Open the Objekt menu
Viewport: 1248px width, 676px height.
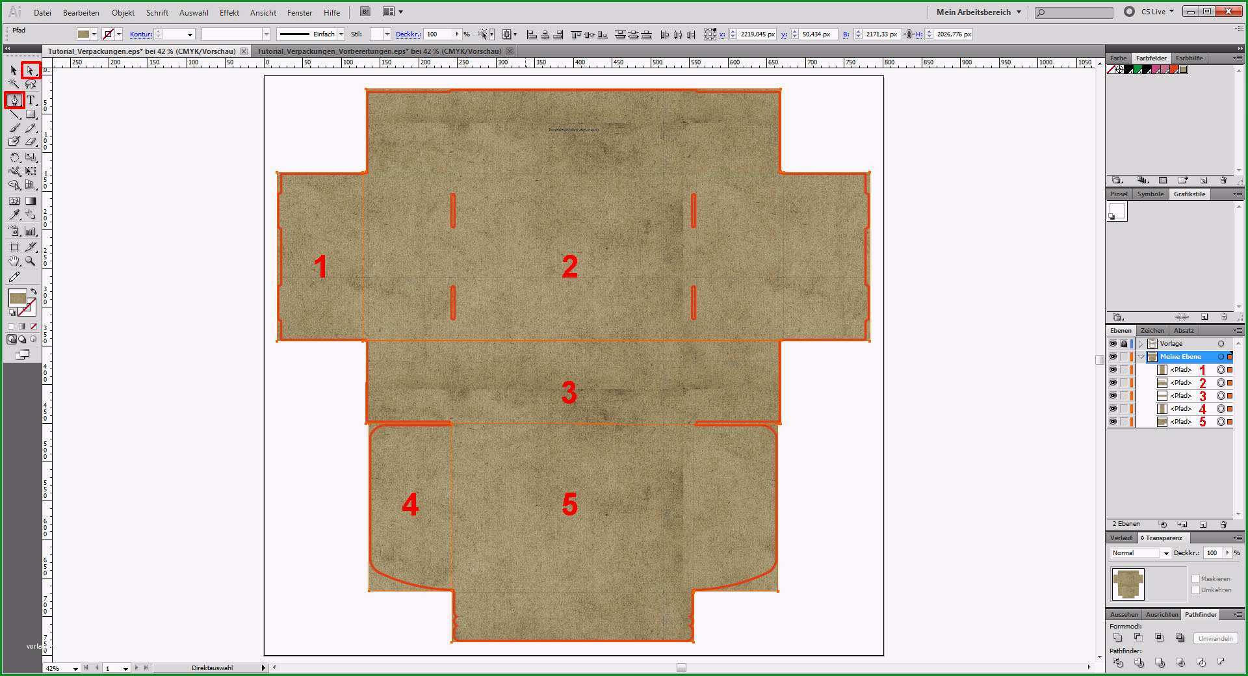[123, 12]
